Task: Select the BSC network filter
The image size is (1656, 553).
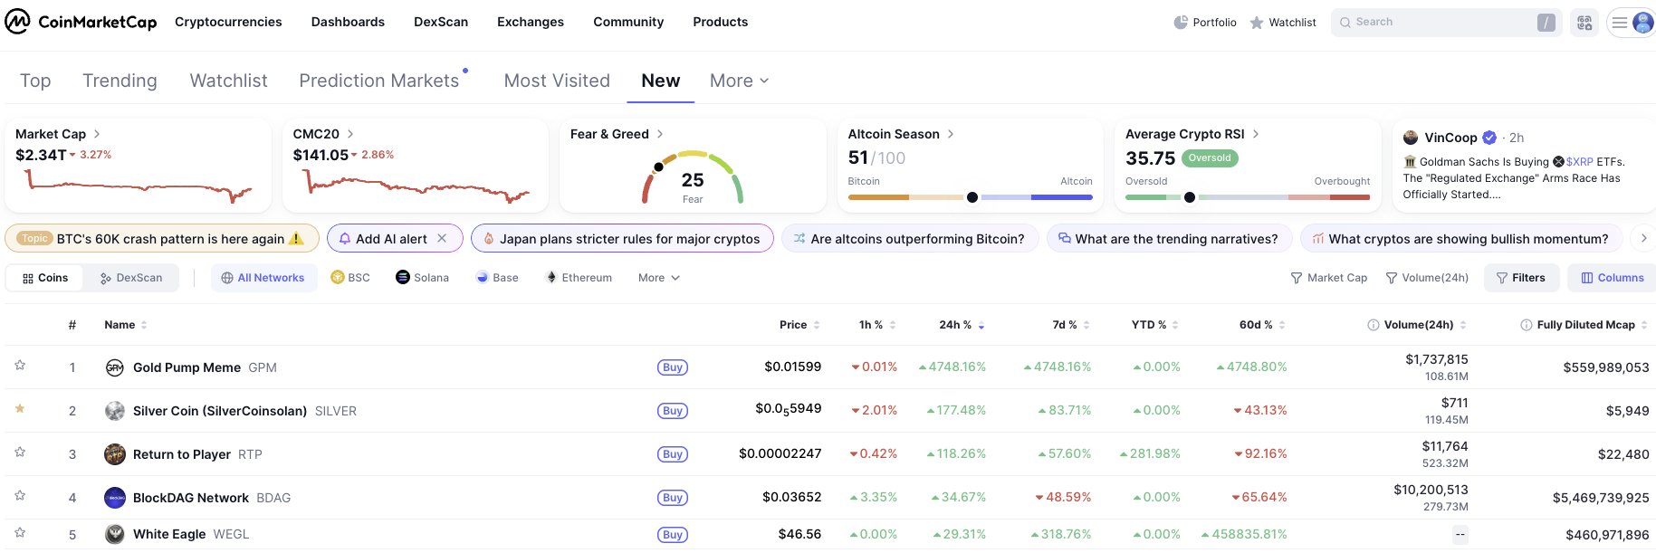Action: [350, 278]
